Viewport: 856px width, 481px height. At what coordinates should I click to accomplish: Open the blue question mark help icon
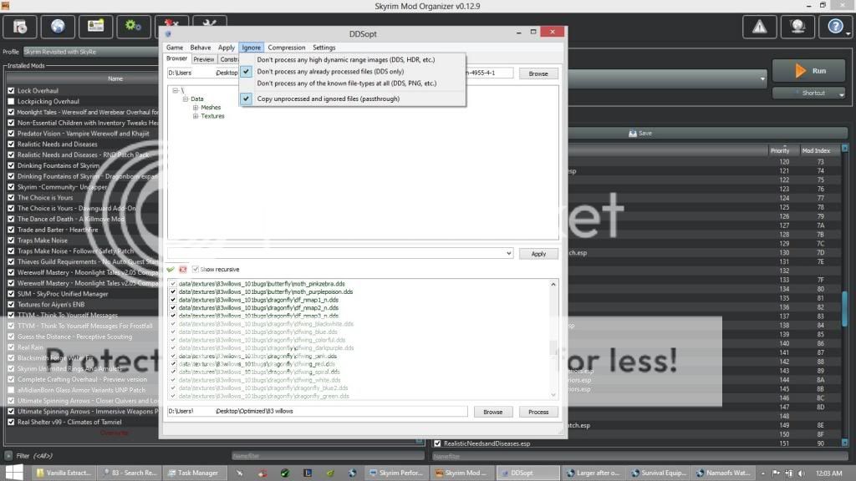[x=835, y=27]
